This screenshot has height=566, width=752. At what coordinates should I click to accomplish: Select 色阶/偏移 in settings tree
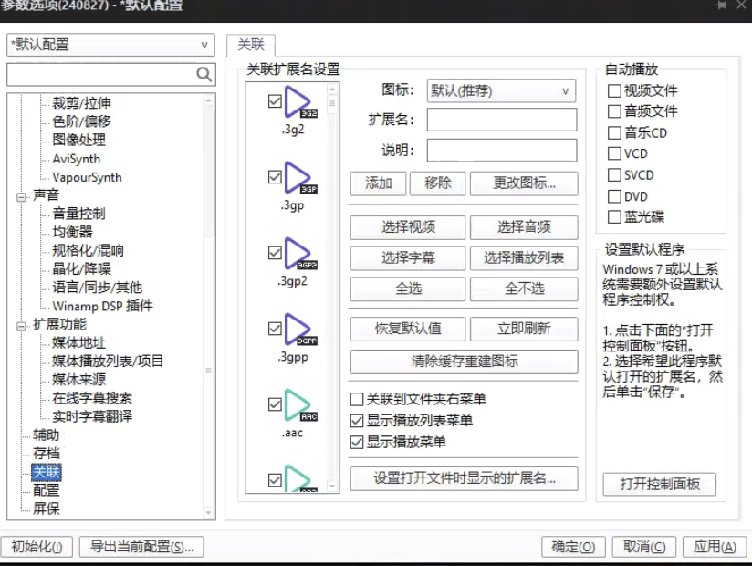pos(81,121)
